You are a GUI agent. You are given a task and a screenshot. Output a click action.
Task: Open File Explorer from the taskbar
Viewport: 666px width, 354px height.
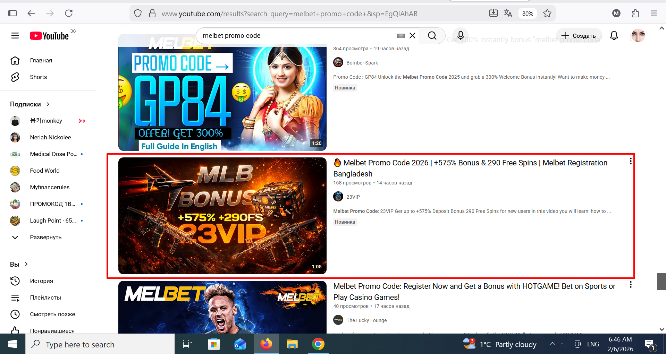[292, 344]
